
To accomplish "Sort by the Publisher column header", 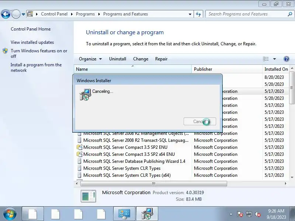I will click(x=227, y=69).
